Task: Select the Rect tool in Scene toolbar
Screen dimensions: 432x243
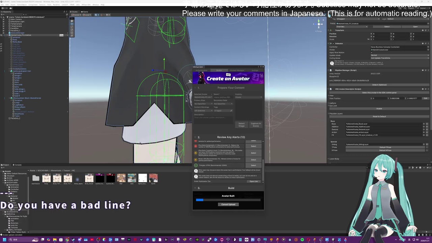Action: click(x=72, y=32)
